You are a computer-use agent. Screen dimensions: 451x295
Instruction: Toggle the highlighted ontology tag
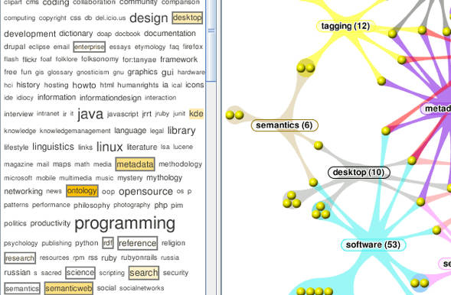coord(82,191)
